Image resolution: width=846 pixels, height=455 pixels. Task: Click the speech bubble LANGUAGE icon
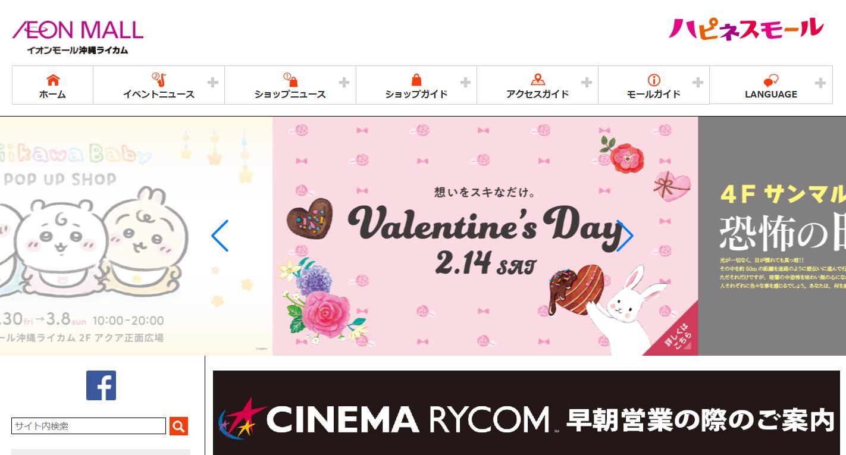click(x=771, y=80)
